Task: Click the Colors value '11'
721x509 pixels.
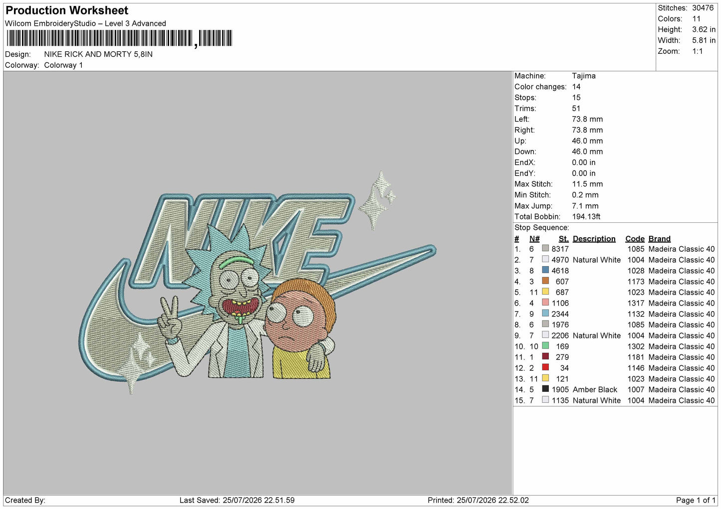Action: click(x=696, y=19)
